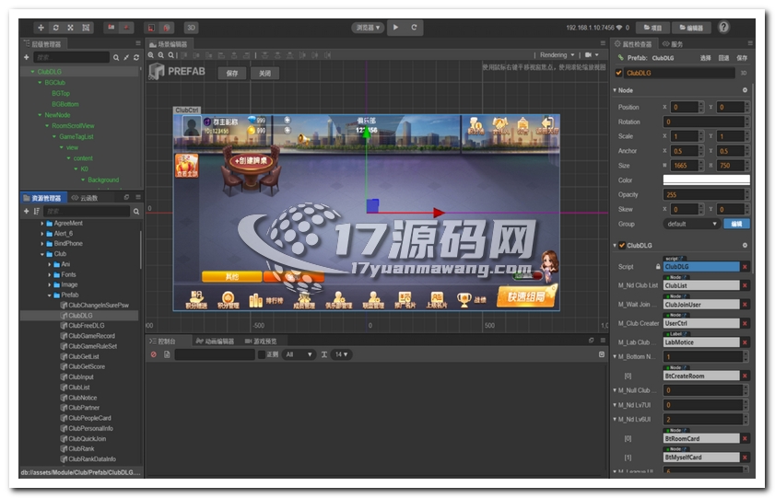Open console log level All dropdown
This screenshot has width=775, height=498.
coord(299,354)
